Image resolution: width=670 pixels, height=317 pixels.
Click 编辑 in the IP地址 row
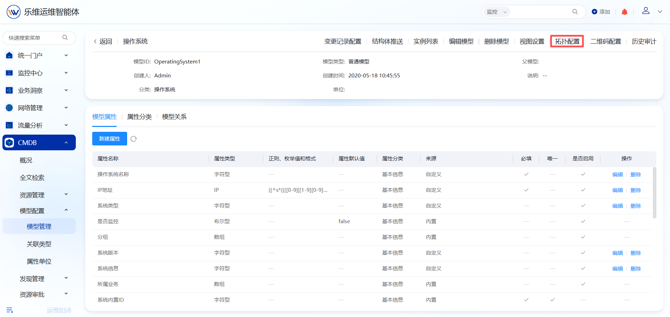[618, 190]
